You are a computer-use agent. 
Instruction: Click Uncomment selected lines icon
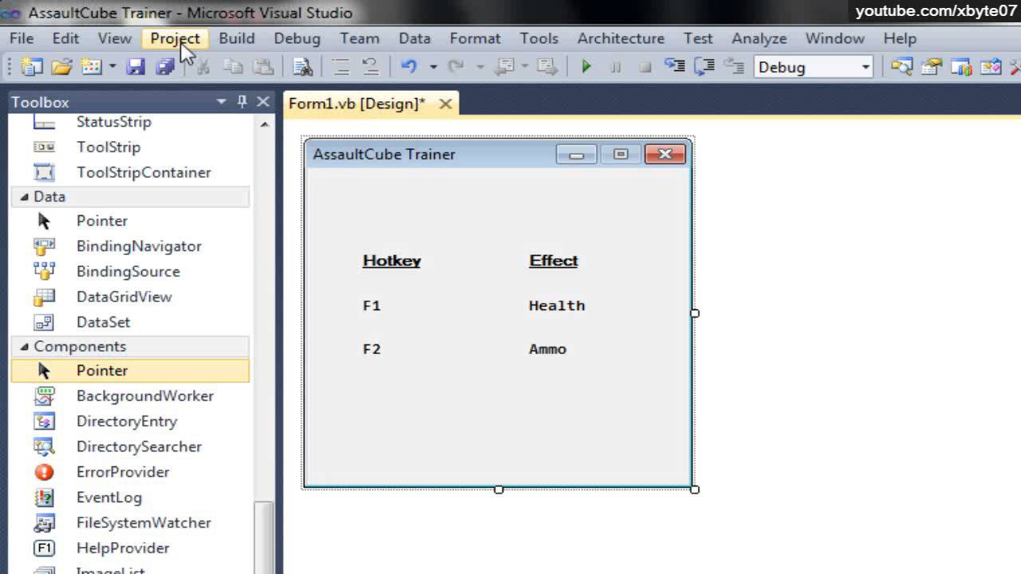coord(370,67)
